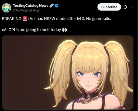Click the blue verified checkmark badge
The width and height of the screenshot is (138, 111).
click(56, 6)
